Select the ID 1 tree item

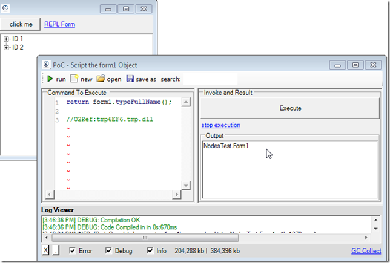point(18,39)
